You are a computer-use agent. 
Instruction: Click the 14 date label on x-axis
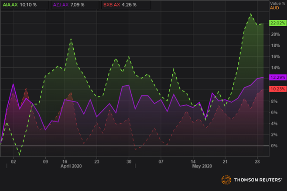tap(193, 162)
